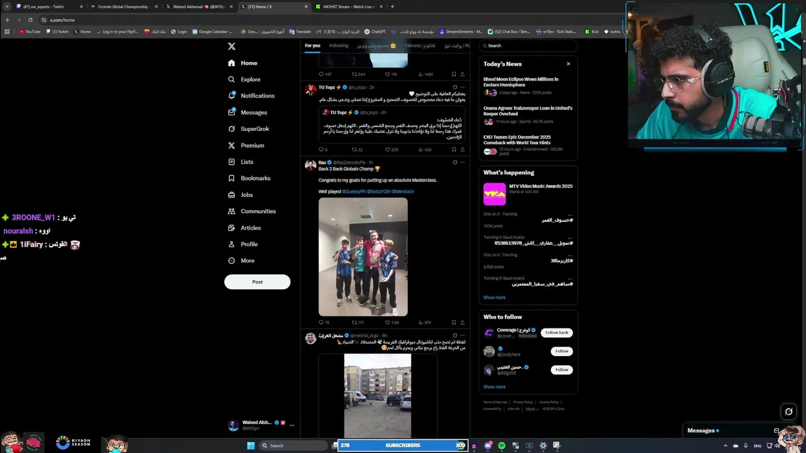Open Raz's photo of four players
Image resolution: width=806 pixels, height=453 pixels.
[363, 257]
